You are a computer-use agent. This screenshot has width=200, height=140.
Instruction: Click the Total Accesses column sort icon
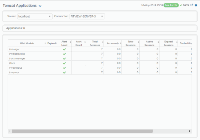tap(103, 42)
